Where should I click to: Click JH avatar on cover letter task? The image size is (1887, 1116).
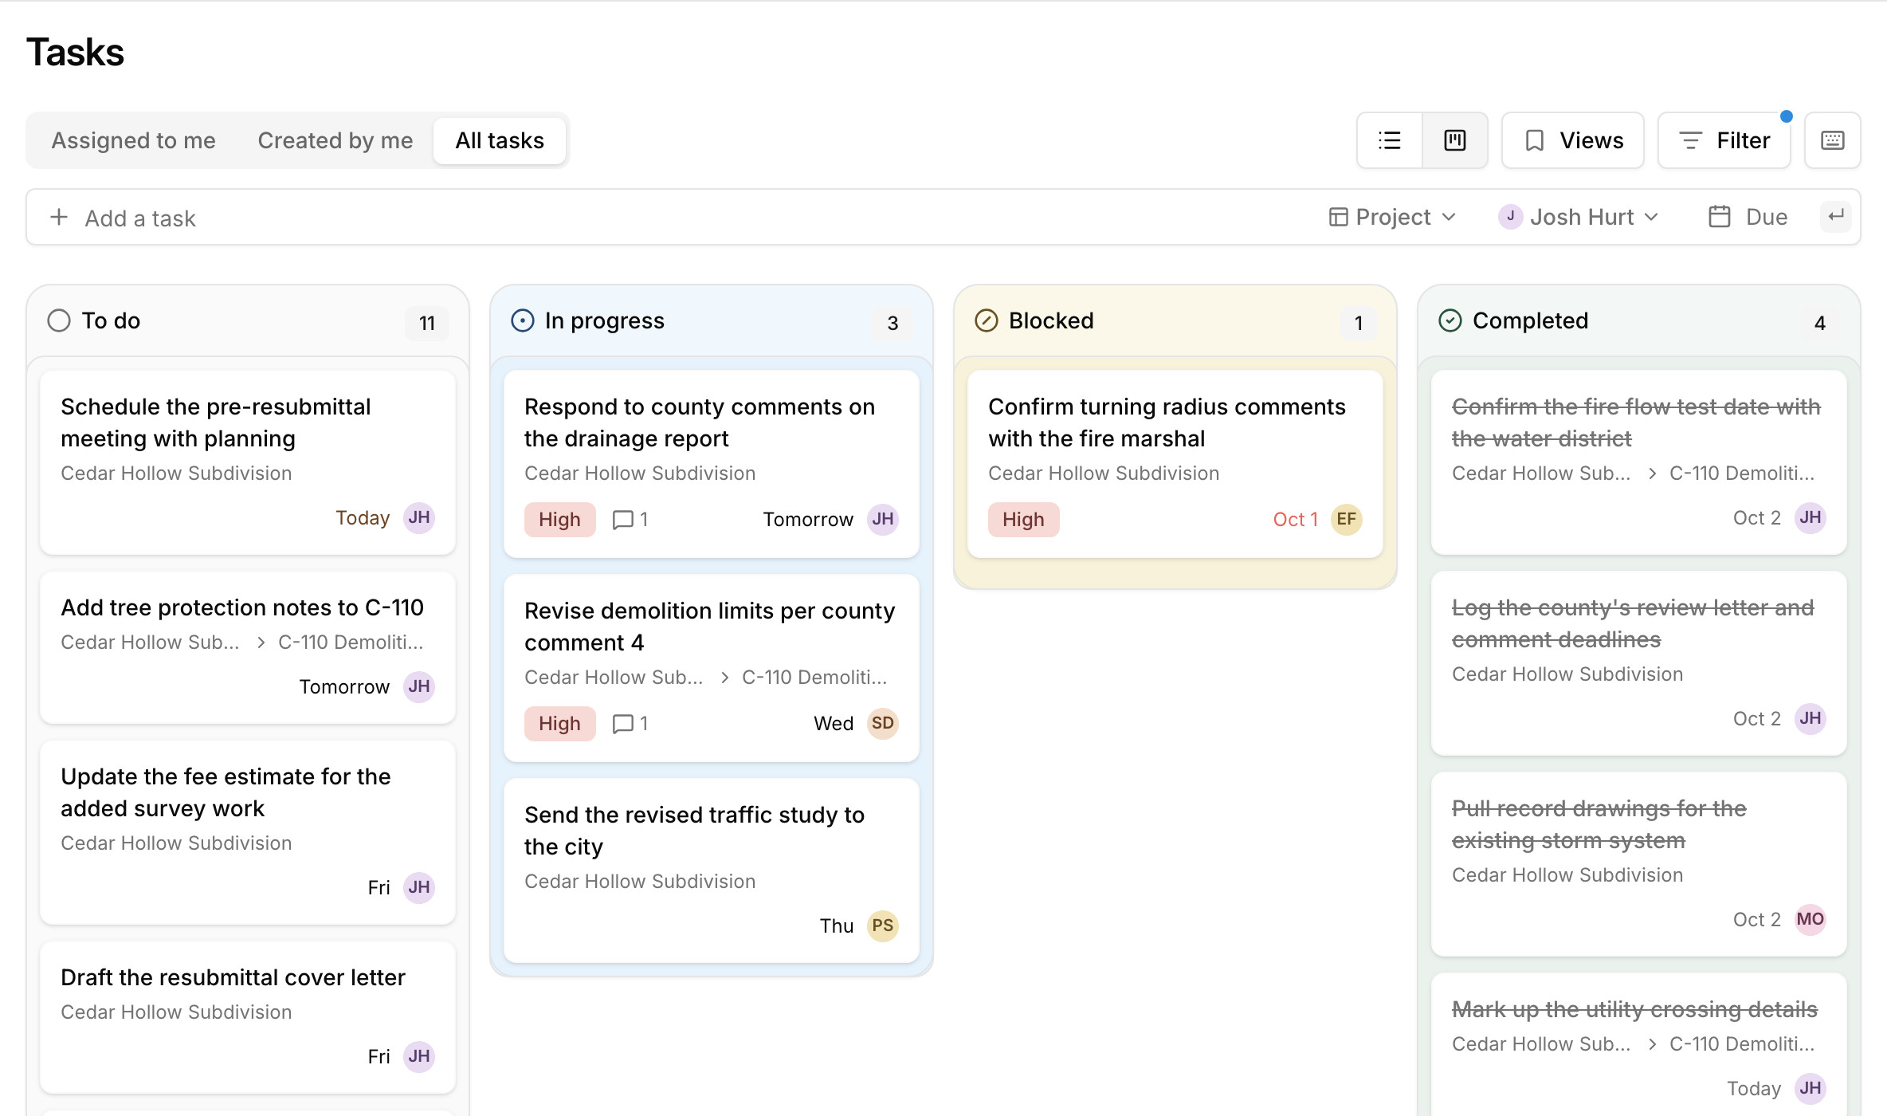coord(419,1057)
